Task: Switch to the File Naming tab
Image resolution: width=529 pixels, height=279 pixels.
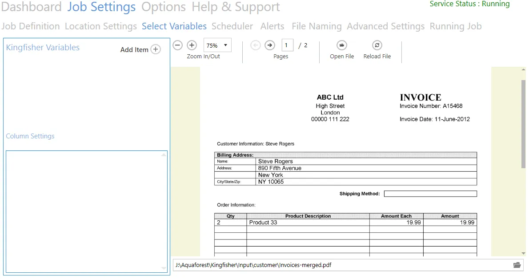Action: [x=316, y=26]
